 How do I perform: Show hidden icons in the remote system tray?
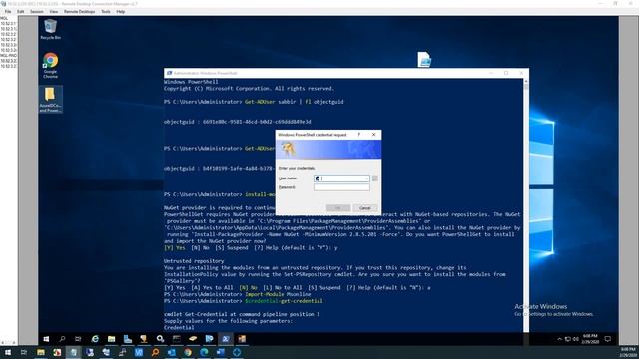(x=559, y=339)
